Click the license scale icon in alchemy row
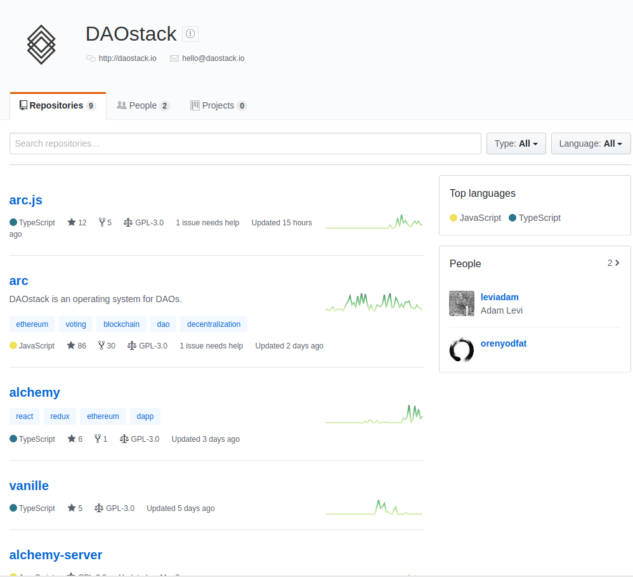The height and width of the screenshot is (577, 633). 124,439
